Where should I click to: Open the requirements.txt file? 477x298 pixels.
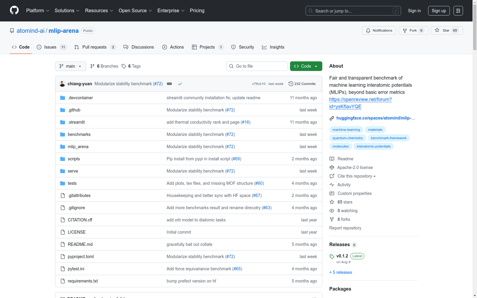point(83,281)
